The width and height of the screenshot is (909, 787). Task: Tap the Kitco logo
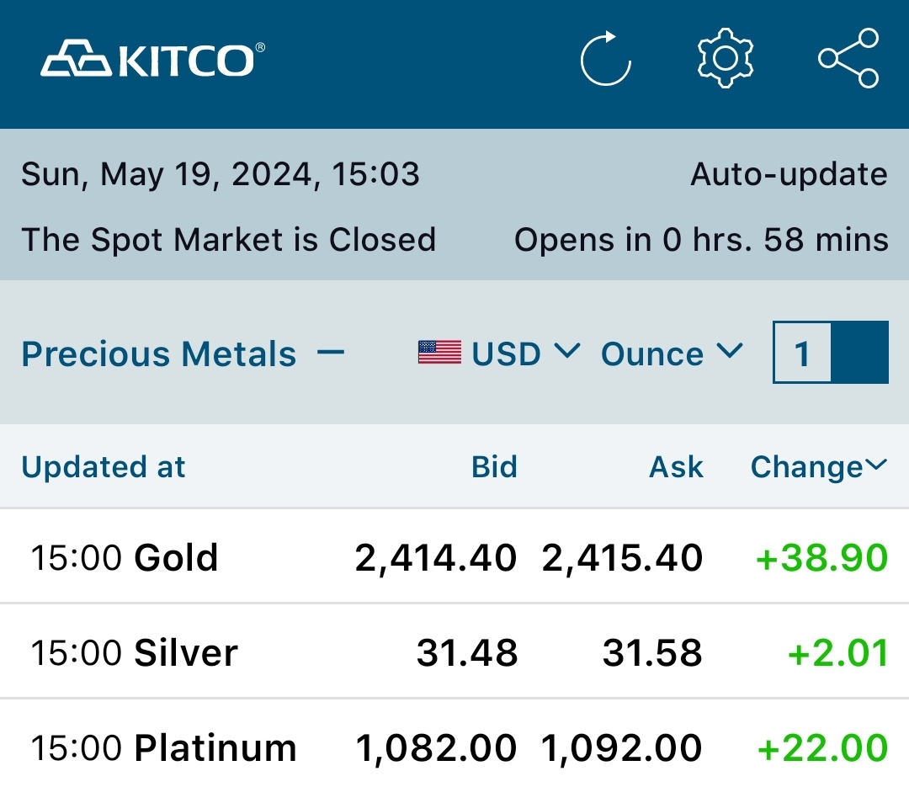point(153,61)
